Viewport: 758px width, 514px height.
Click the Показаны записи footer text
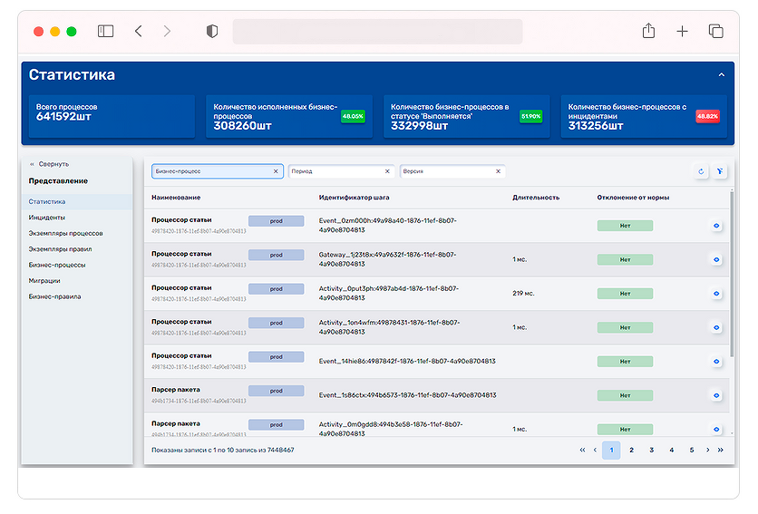tap(223, 451)
